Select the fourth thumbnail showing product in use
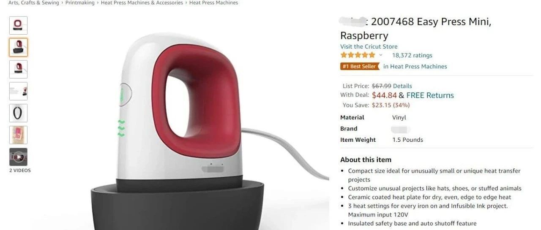 18,91
